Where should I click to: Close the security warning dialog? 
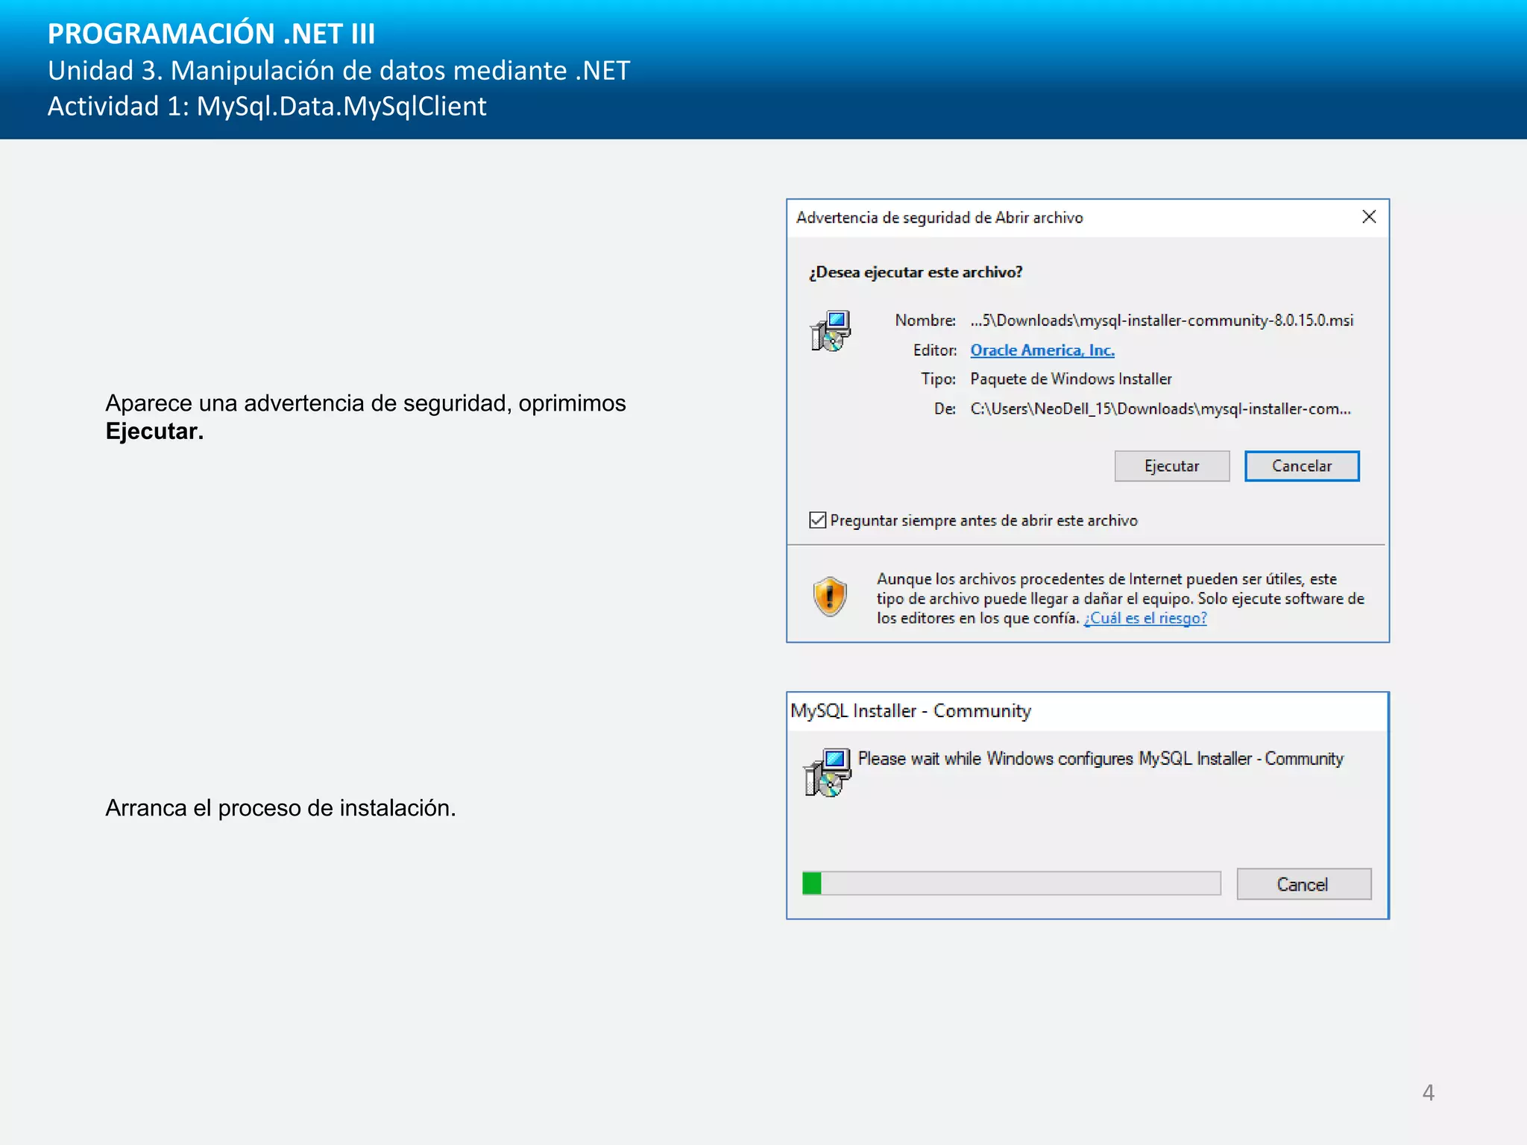click(x=1369, y=217)
